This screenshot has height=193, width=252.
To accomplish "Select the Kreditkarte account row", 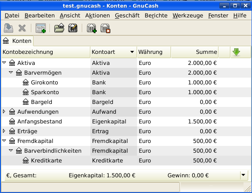I will (x=126, y=160).
